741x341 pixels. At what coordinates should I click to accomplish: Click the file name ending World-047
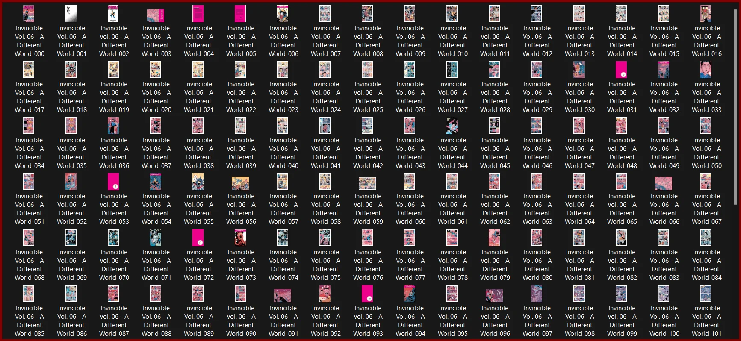(580, 153)
